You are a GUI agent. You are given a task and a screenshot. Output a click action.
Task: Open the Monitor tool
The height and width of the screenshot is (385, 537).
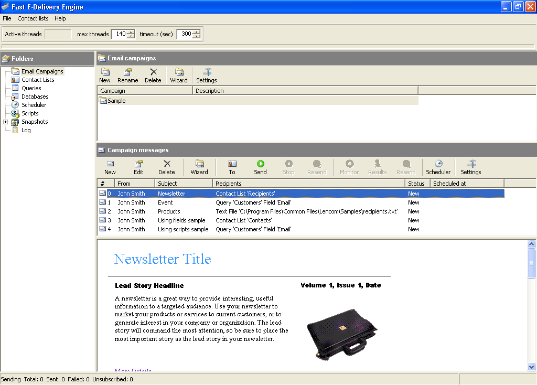click(x=349, y=167)
